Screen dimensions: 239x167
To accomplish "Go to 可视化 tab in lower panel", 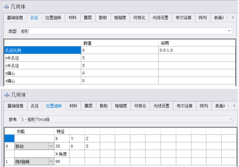I will point(140,106).
